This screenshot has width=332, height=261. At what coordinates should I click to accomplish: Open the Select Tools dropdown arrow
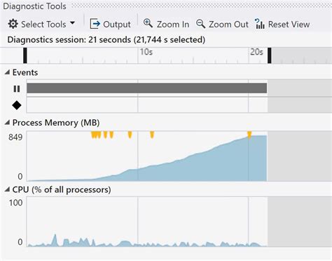[72, 23]
